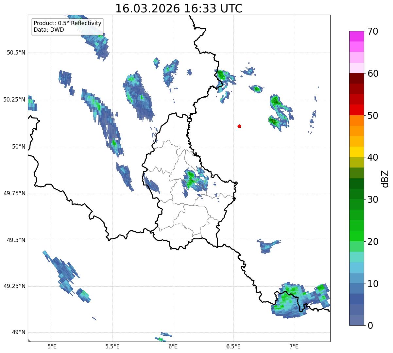Click the orange 48-50 dBZ colorbar segment
The width and height of the screenshot is (393, 353).
pyautogui.click(x=356, y=120)
